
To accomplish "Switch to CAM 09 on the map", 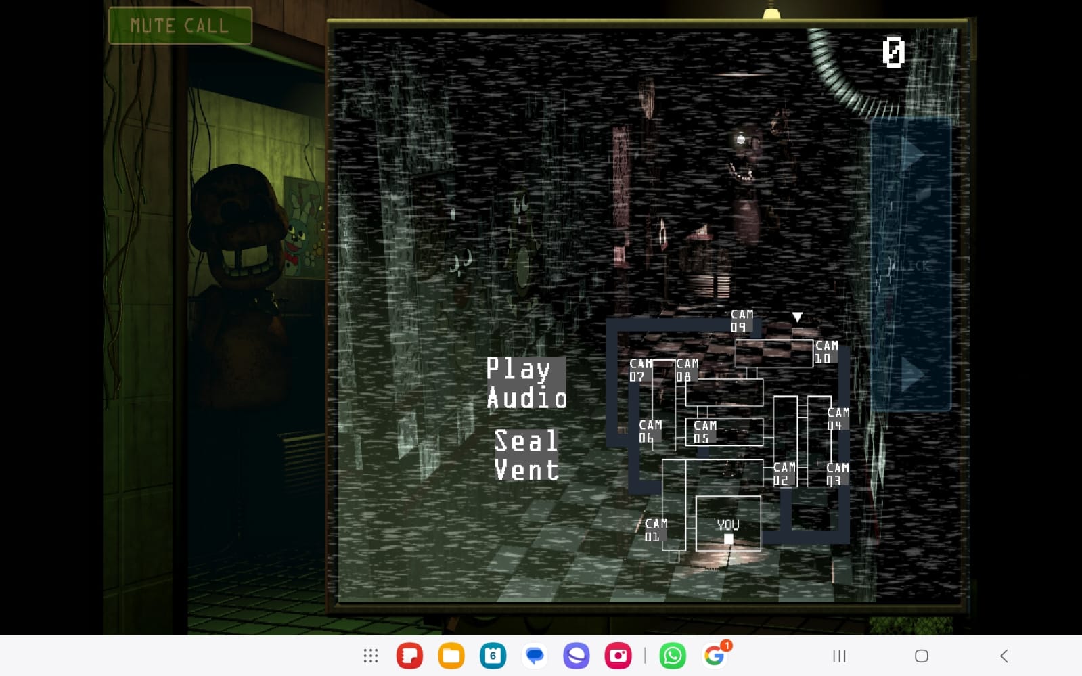I will (x=742, y=321).
